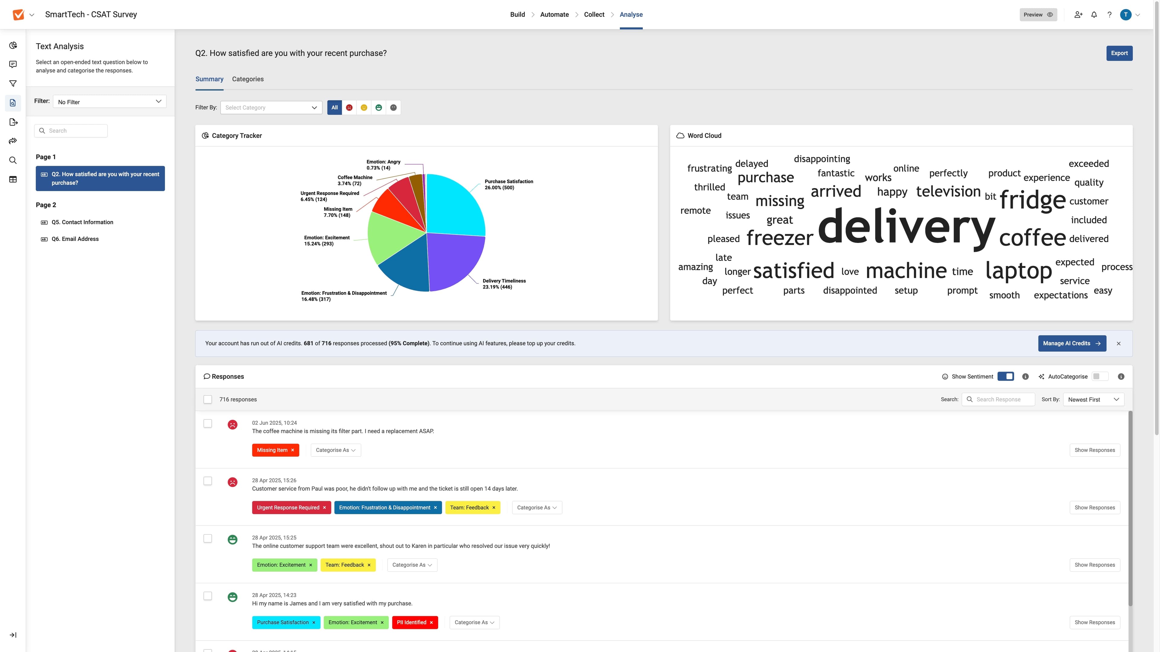
Task: Open the table grid icon in sidebar
Action: pyautogui.click(x=13, y=180)
